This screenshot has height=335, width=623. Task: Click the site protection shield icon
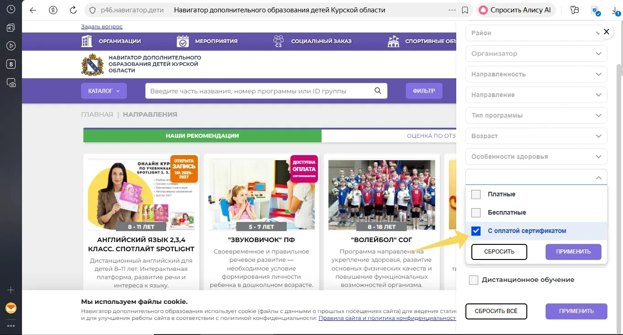point(93,10)
